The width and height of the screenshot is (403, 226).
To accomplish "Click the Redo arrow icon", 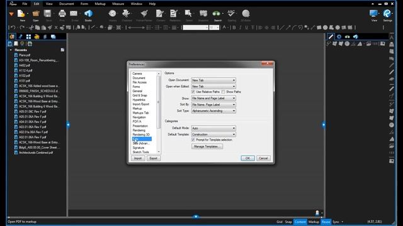I will [22, 28].
